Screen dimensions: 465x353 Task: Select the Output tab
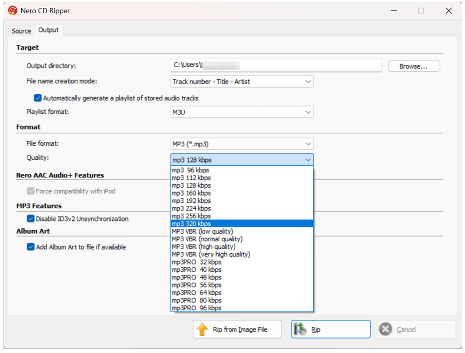click(49, 30)
